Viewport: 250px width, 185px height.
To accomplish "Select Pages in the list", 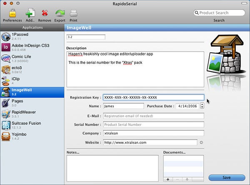I will coord(32,103).
